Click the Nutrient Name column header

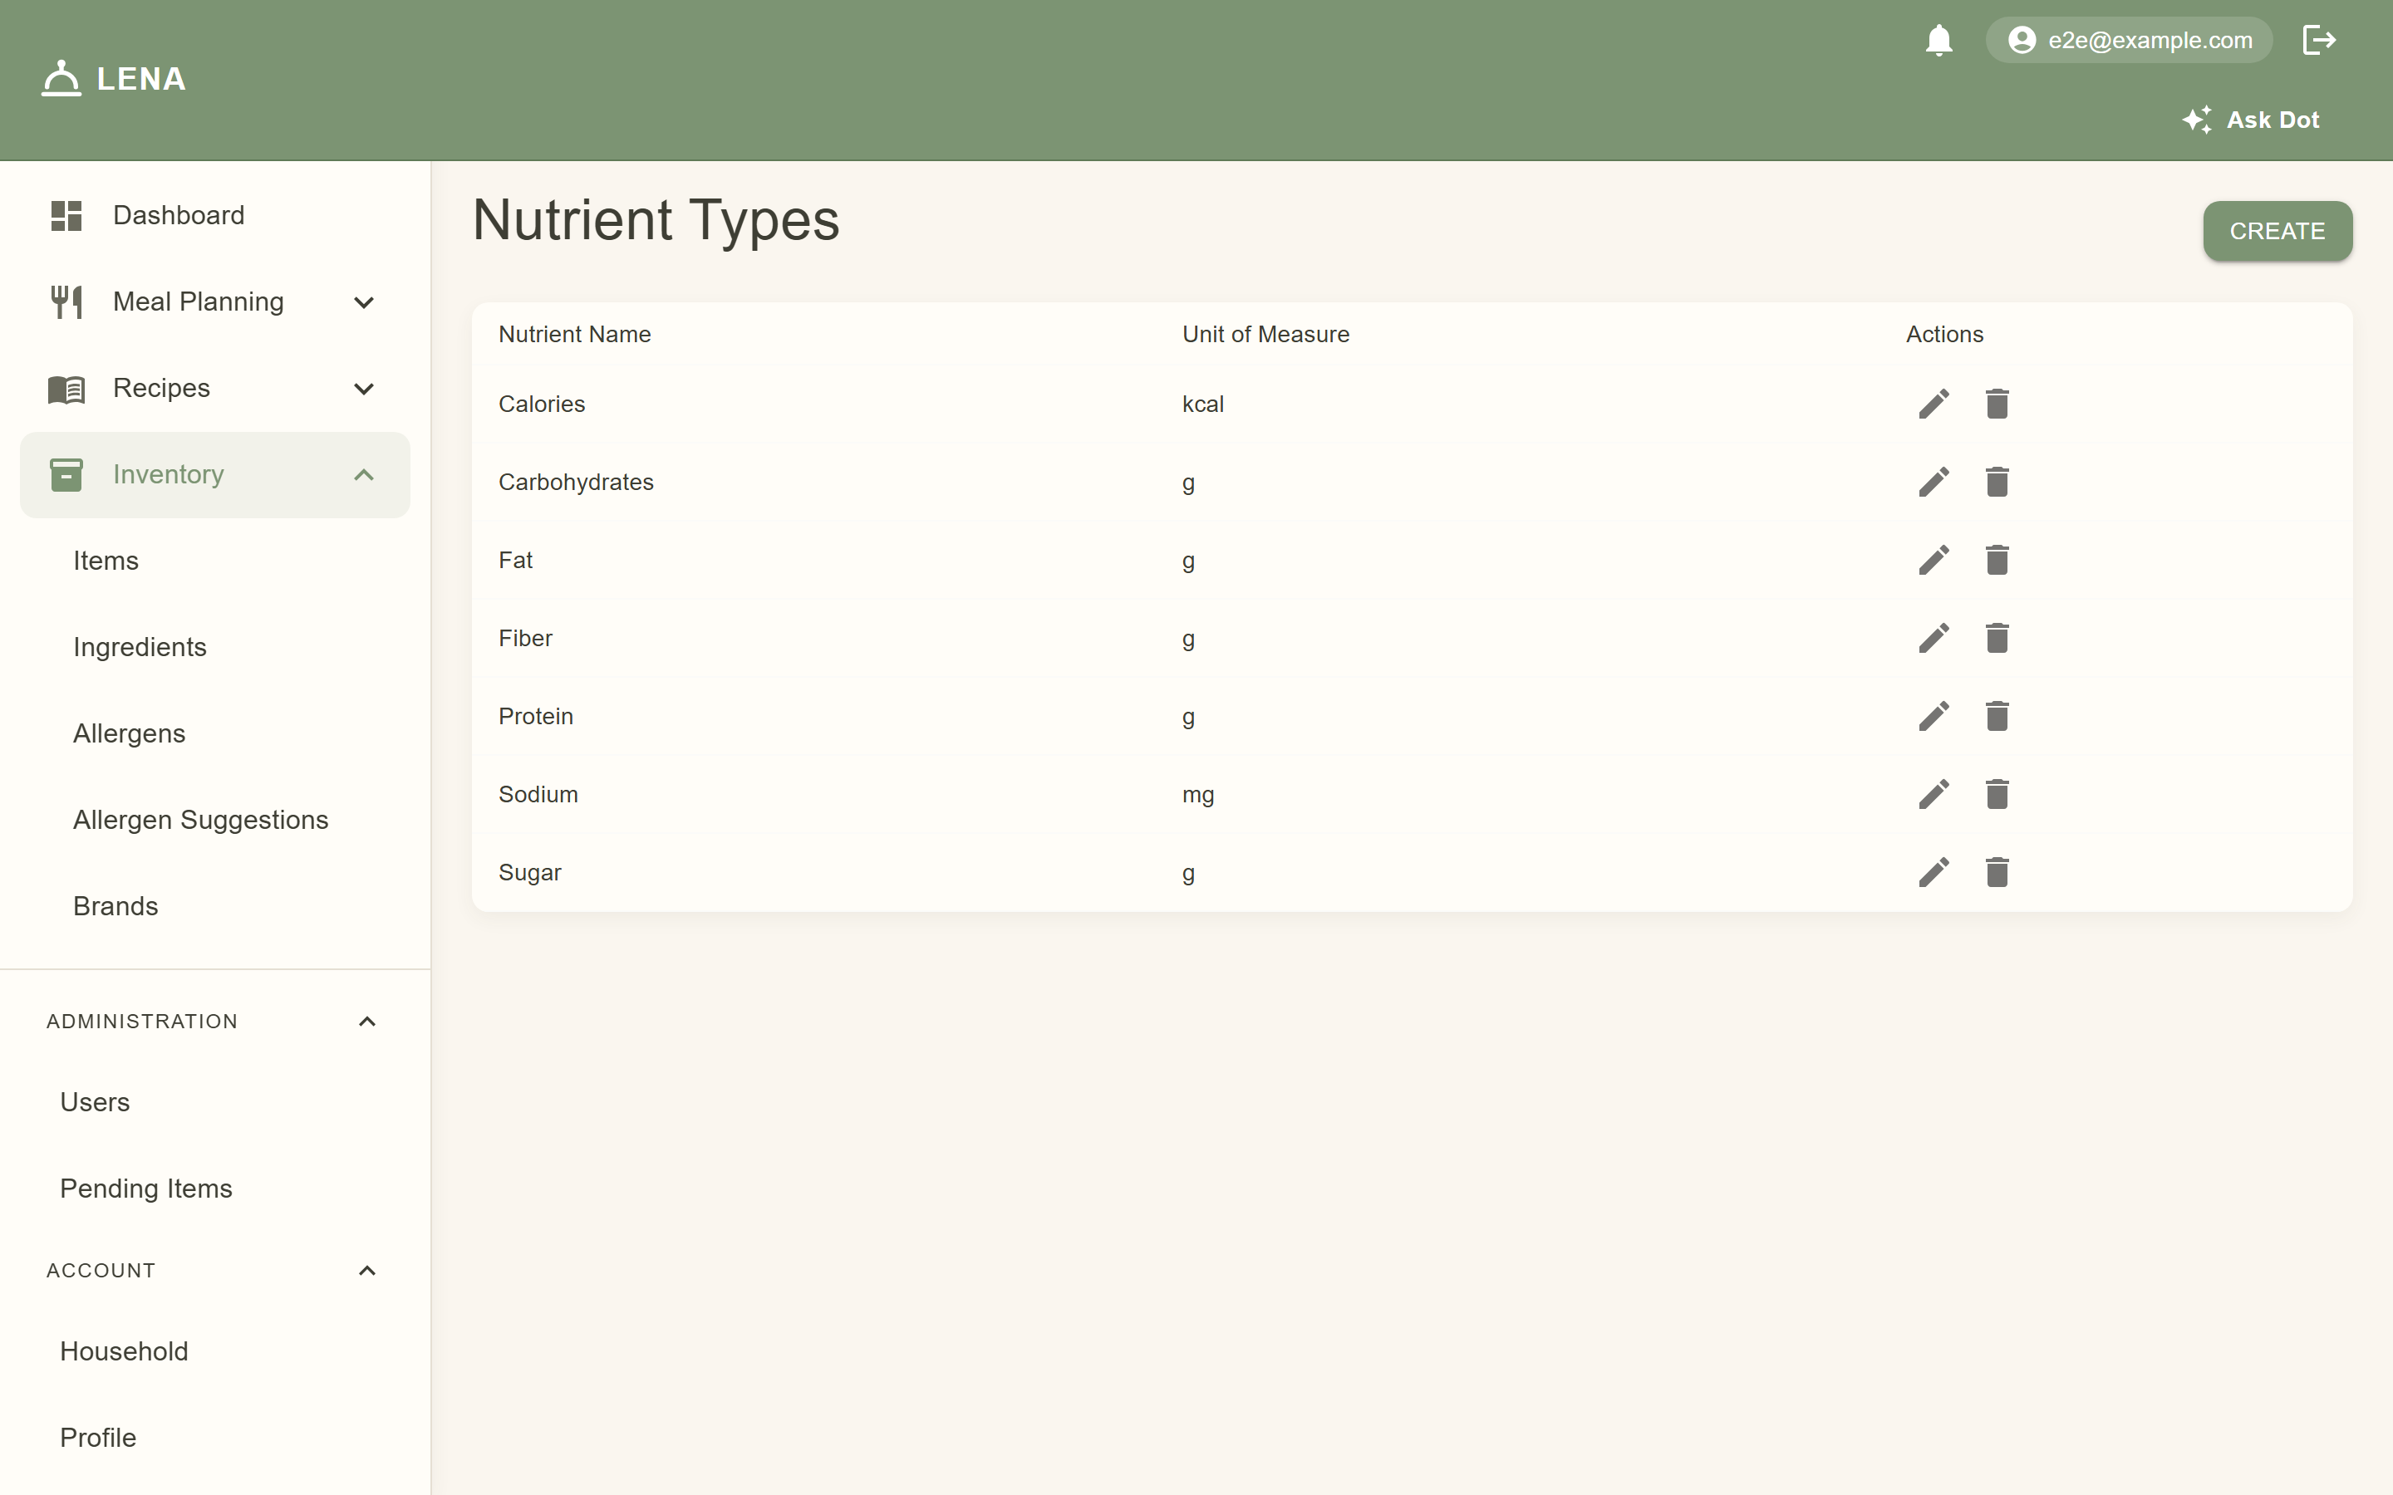574,334
